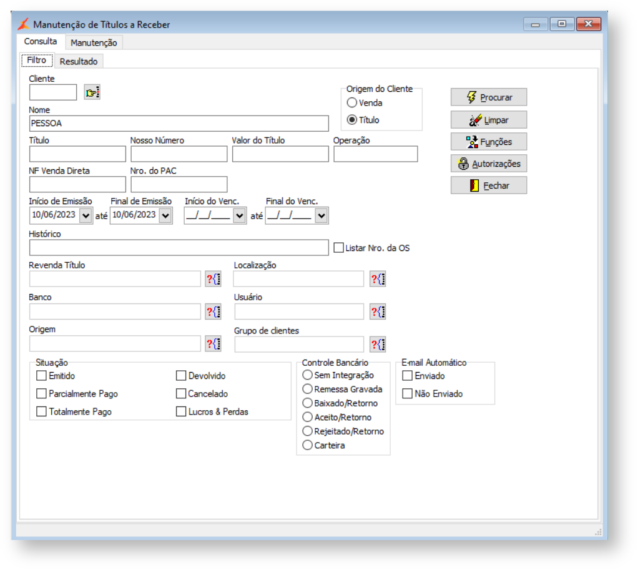The height and width of the screenshot is (570, 638).
Task: Expand Início do Venc. date dropdown
Action: (240, 215)
